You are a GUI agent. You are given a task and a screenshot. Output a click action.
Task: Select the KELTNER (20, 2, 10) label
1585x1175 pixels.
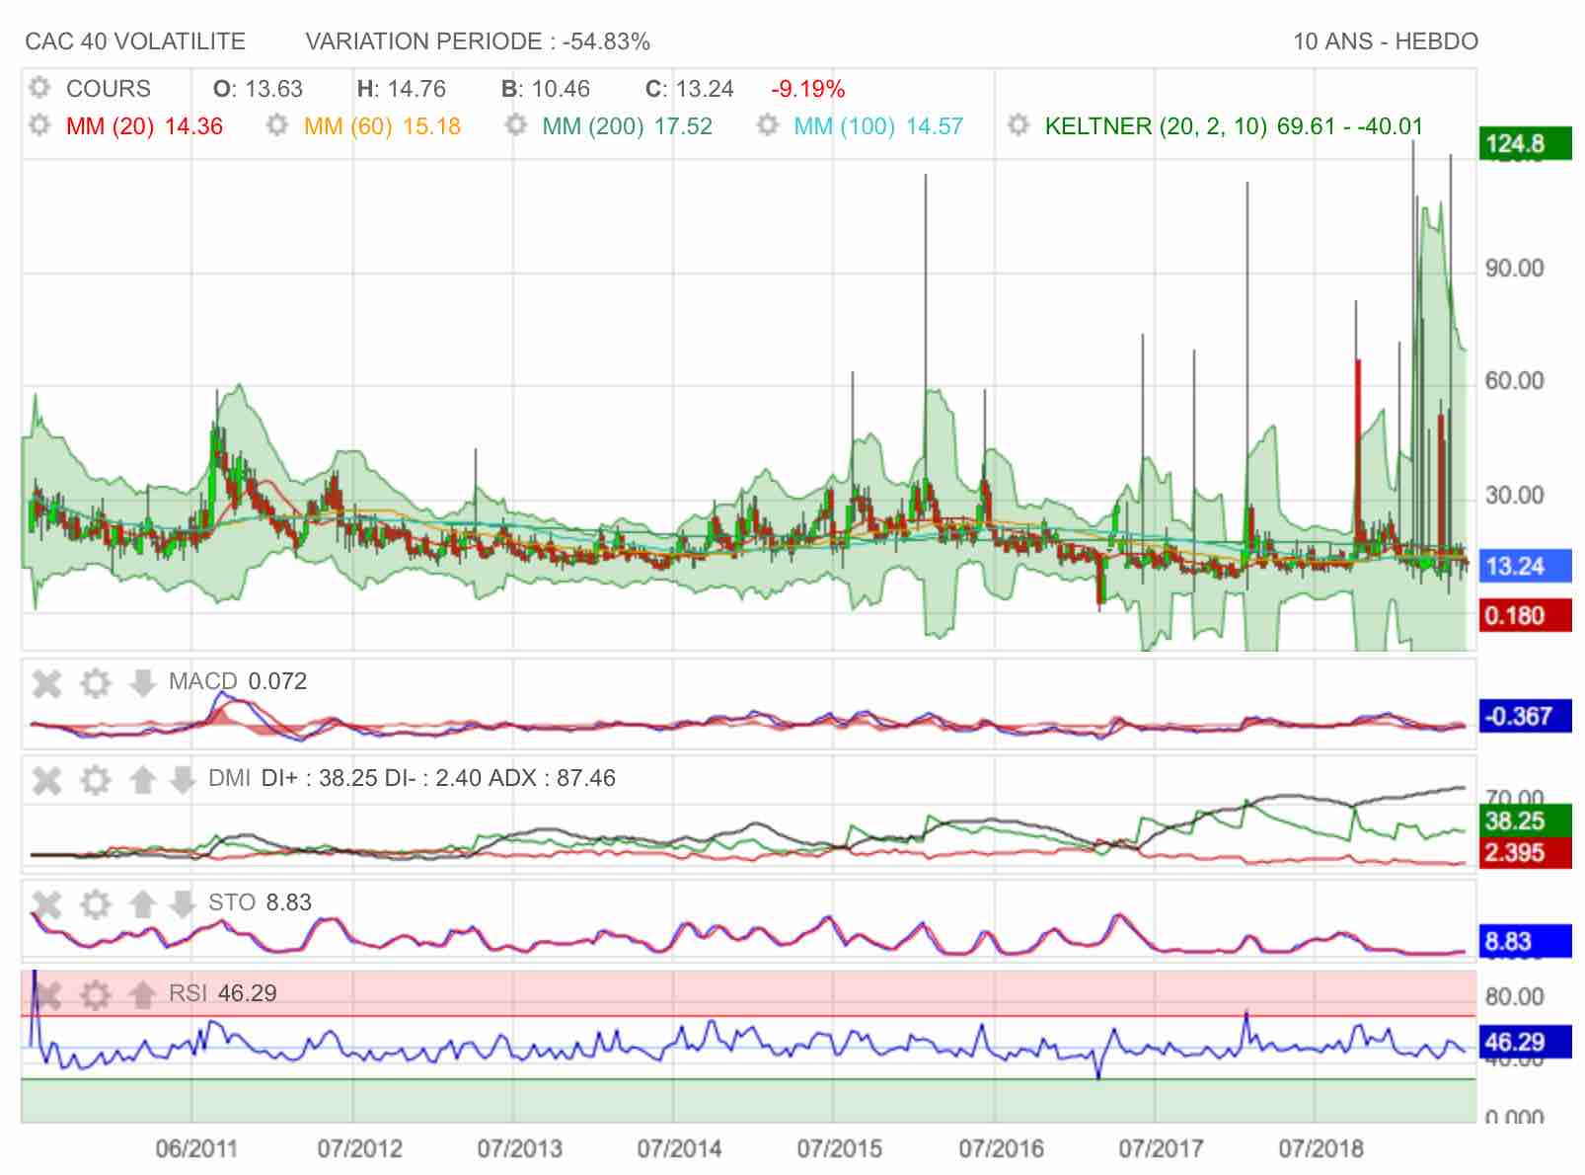pyautogui.click(x=1156, y=126)
